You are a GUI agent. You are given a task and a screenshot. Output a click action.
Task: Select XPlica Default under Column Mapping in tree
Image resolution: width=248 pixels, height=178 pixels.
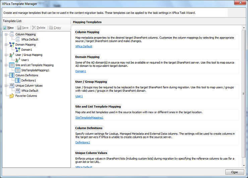click(x=30, y=39)
